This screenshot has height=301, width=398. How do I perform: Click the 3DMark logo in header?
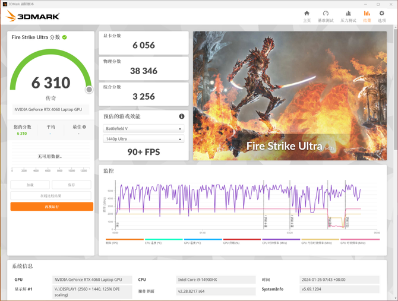33,16
